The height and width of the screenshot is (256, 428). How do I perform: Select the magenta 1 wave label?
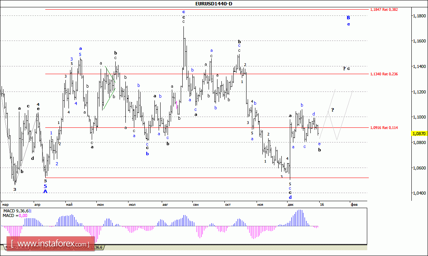pyautogui.click(x=177, y=103)
